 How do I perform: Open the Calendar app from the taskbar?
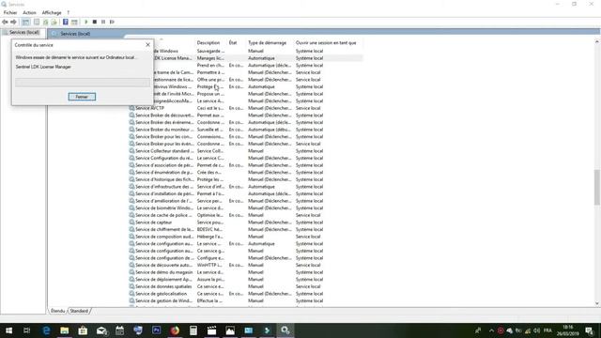(x=119, y=330)
